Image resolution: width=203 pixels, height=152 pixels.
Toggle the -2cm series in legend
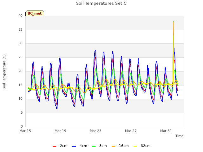coord(60,146)
